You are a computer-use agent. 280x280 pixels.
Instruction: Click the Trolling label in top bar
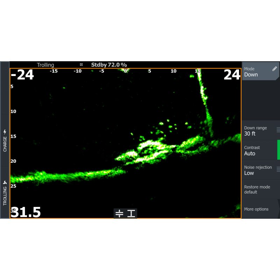45,65
